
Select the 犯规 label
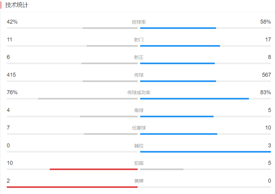(139, 163)
